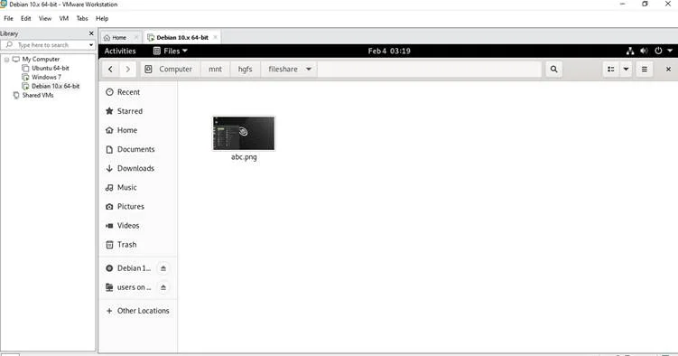Screen dimensions: 678x356
Task: Click the Feb 4 03:19 clock
Action: pyautogui.click(x=389, y=51)
